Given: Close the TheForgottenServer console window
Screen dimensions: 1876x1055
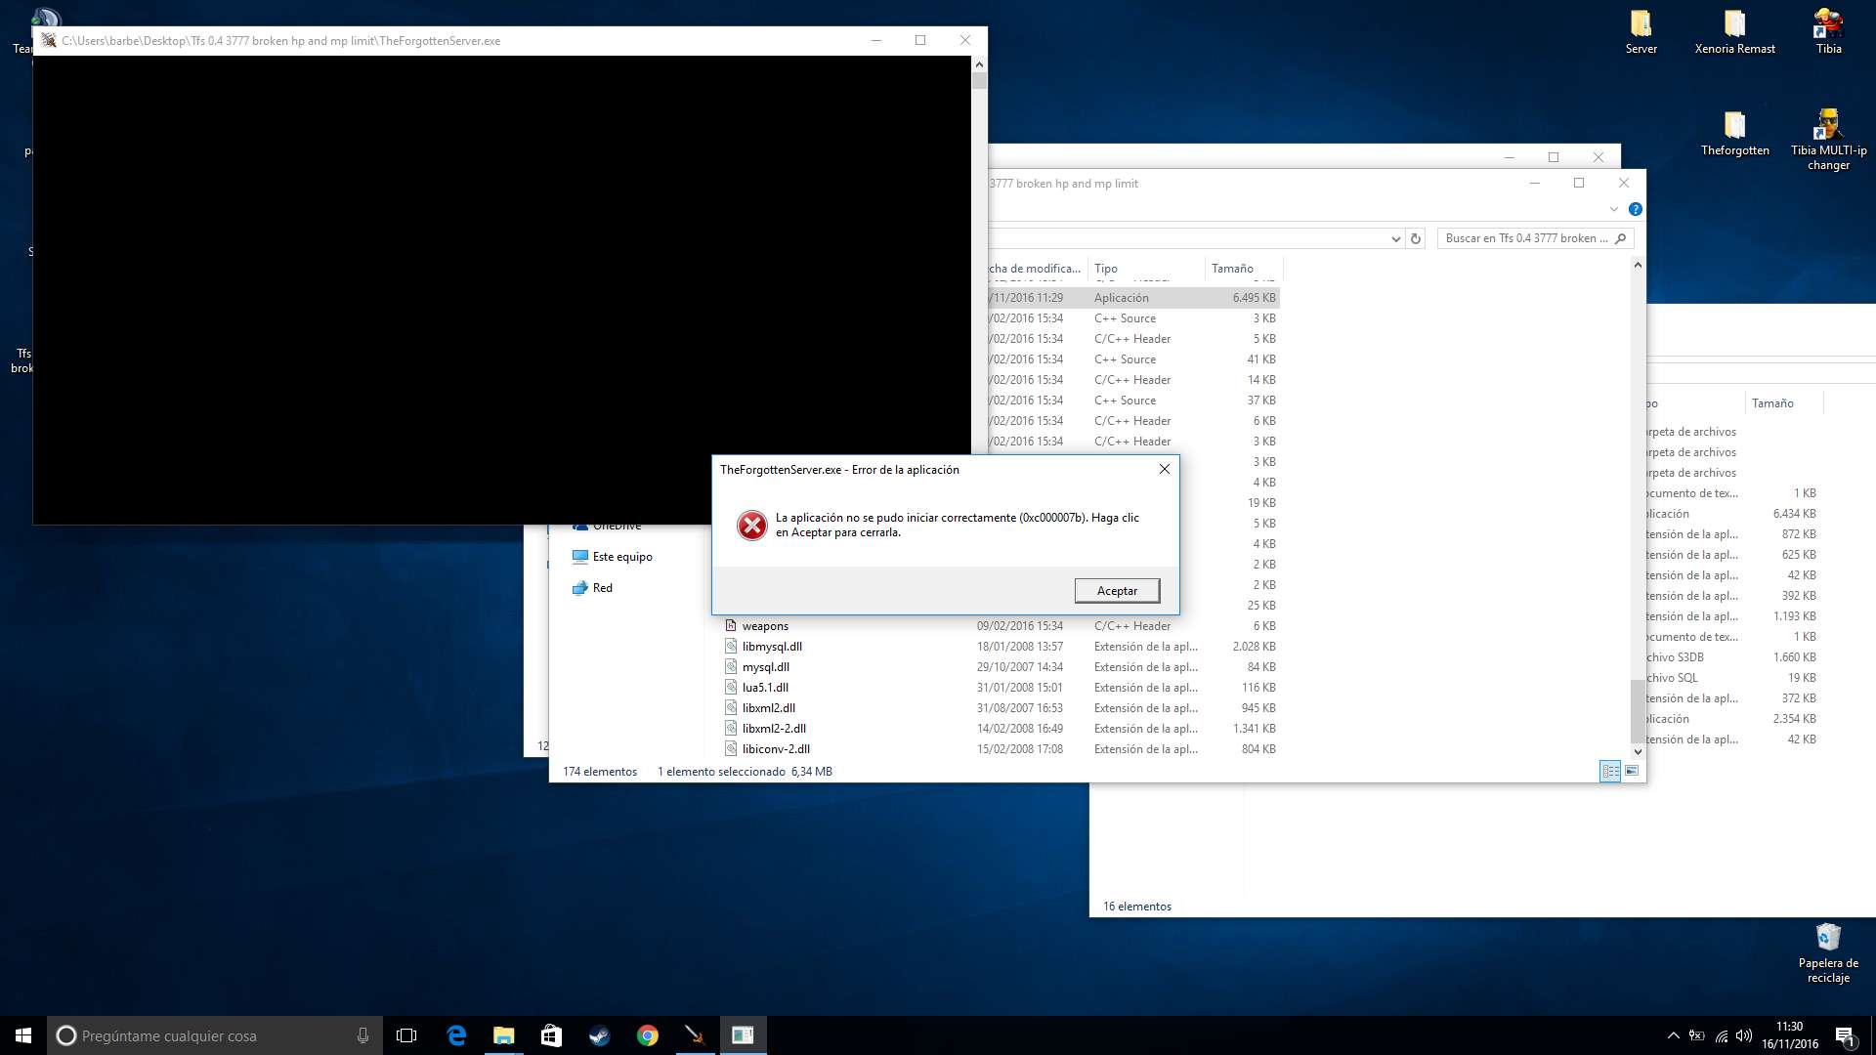Looking at the screenshot, I should pyautogui.click(x=964, y=40).
